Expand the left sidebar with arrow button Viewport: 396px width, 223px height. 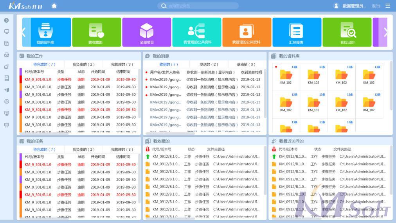pyautogui.click(x=7, y=20)
